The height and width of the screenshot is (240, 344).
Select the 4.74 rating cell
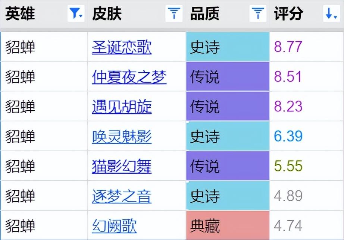click(x=306, y=225)
